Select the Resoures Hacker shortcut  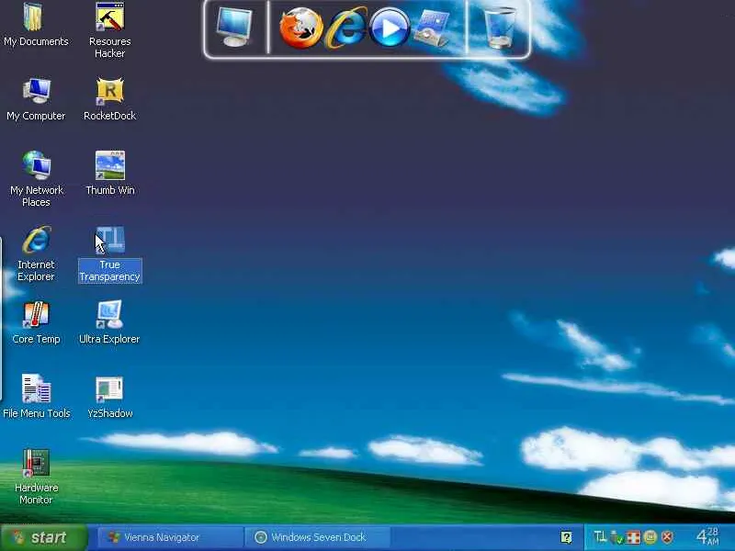(x=109, y=30)
